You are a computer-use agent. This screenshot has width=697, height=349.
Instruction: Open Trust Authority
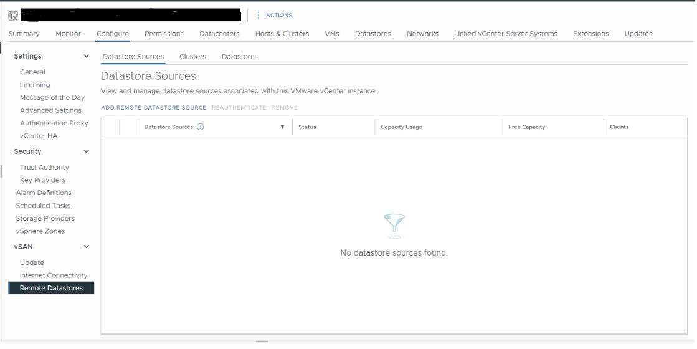(x=44, y=167)
